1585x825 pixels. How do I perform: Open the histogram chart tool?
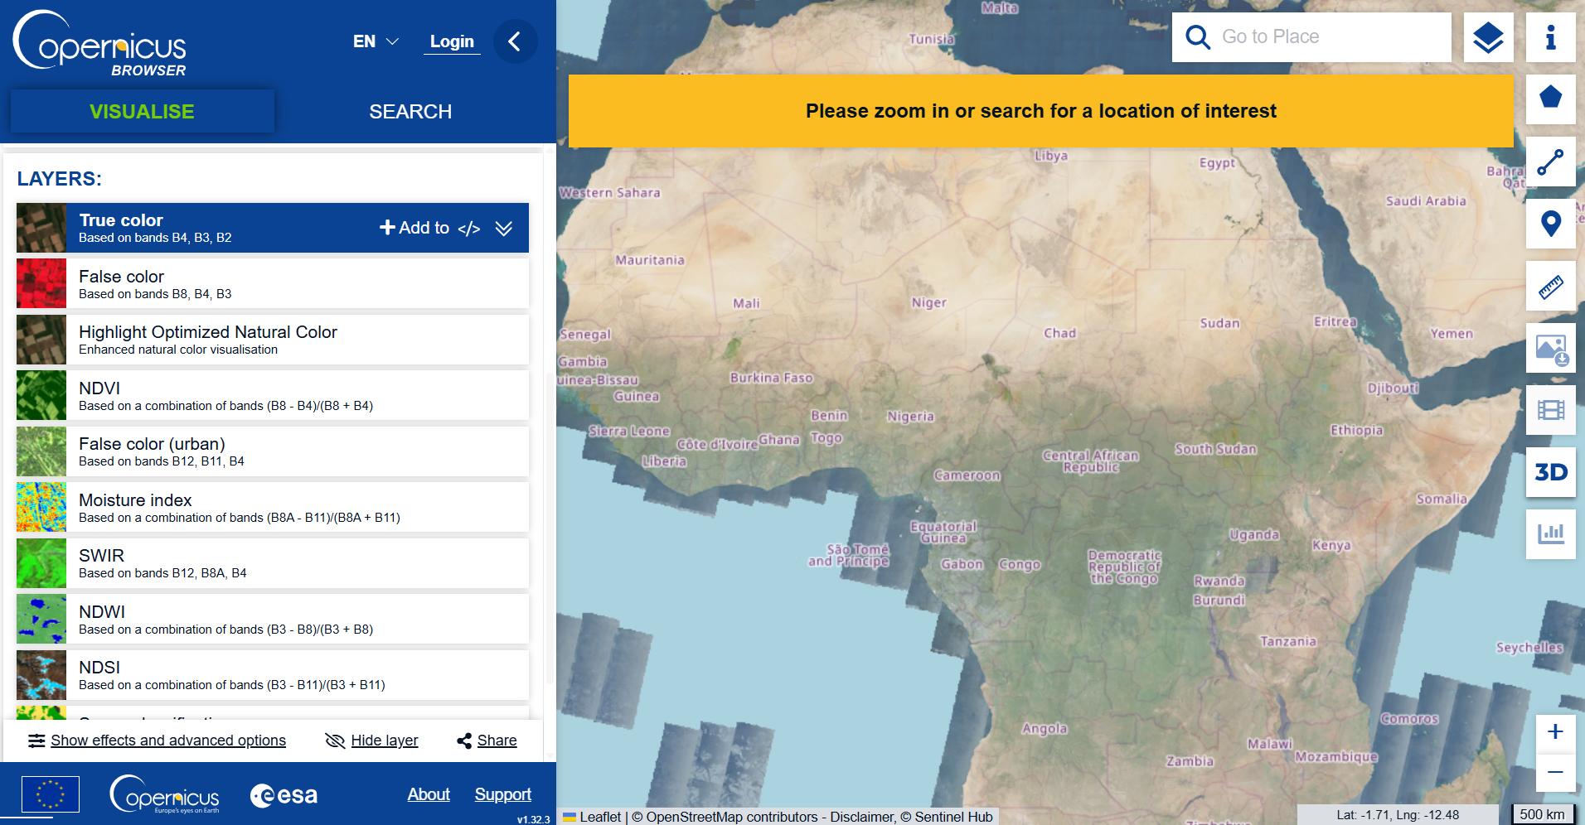pyautogui.click(x=1550, y=534)
